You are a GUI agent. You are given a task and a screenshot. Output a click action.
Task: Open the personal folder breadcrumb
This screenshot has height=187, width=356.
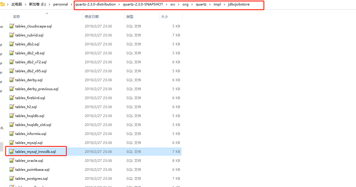tap(60, 4)
